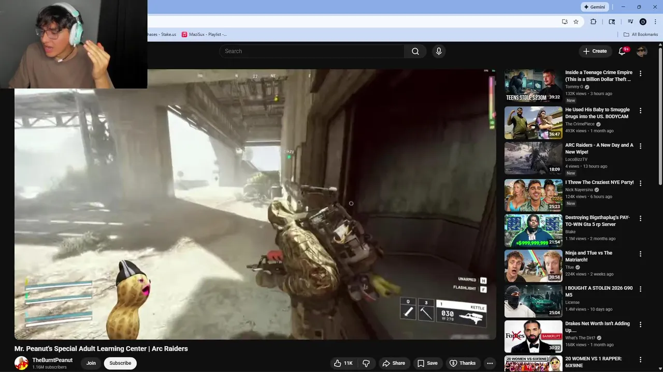Click Join for TheBurntPeanut channel
663x372 pixels.
pyautogui.click(x=91, y=363)
